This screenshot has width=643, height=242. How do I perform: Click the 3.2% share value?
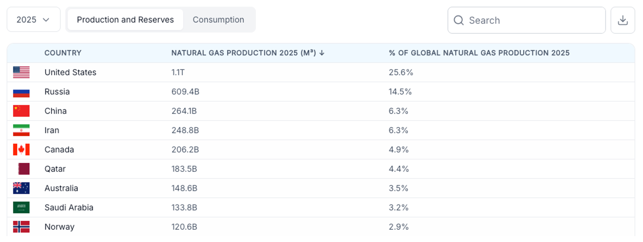coord(399,208)
